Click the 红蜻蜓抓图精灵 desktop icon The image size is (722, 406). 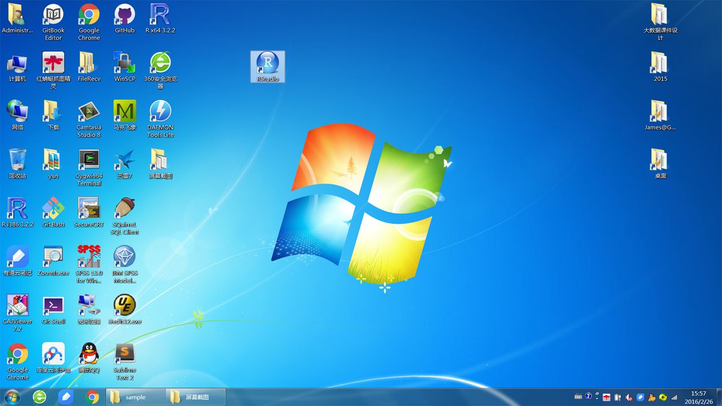(x=54, y=70)
